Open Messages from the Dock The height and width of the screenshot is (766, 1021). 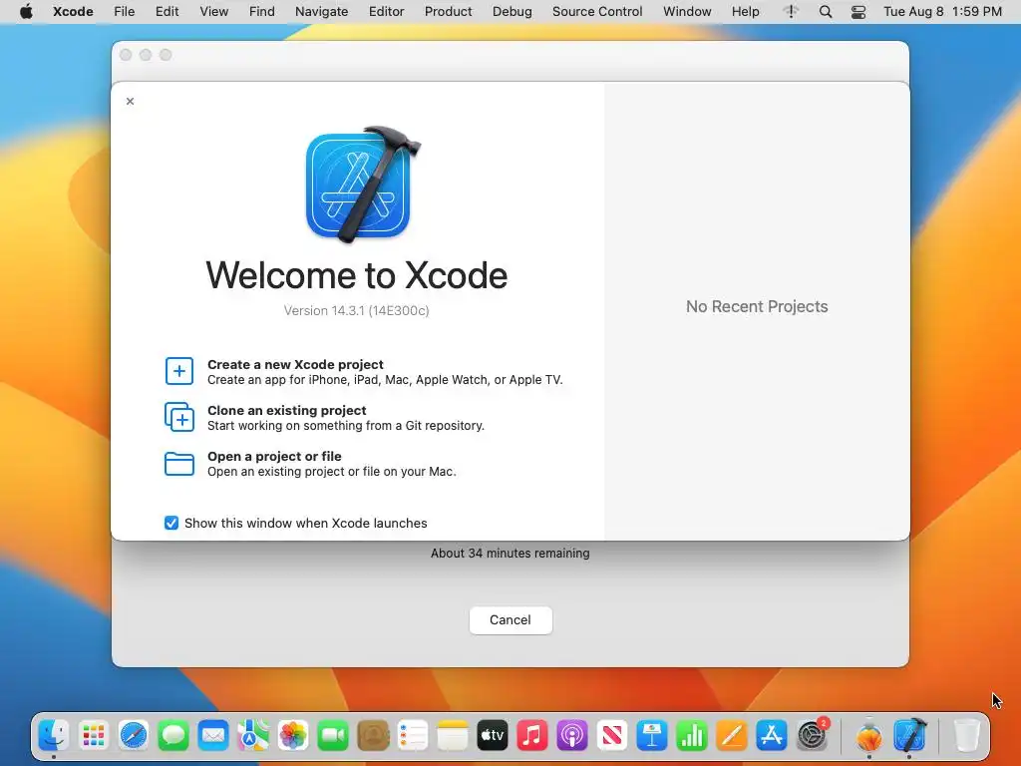pyautogui.click(x=173, y=736)
